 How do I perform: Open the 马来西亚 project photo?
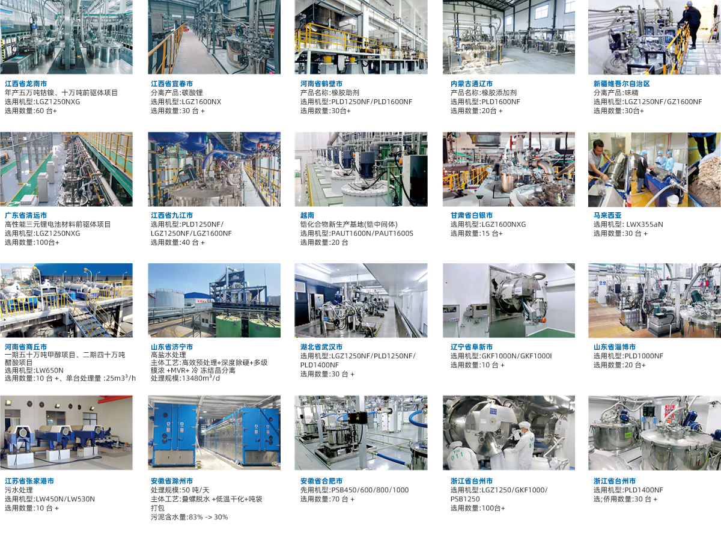(654, 170)
